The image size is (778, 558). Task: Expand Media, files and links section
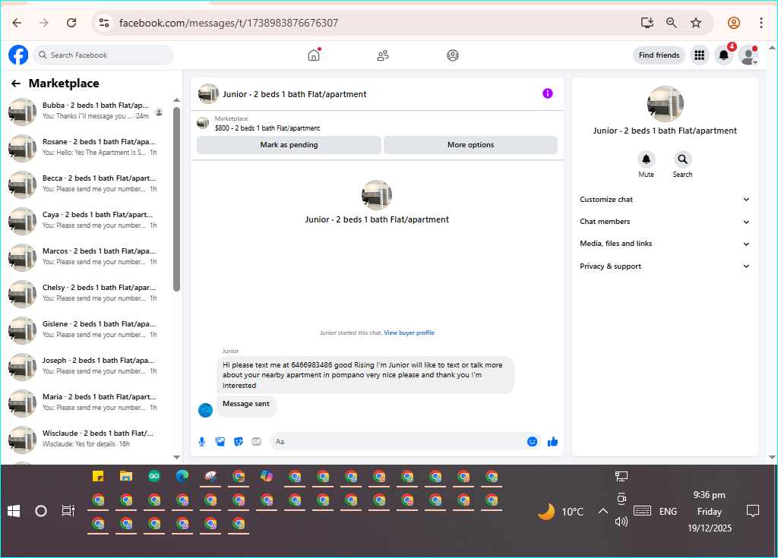[x=665, y=244]
